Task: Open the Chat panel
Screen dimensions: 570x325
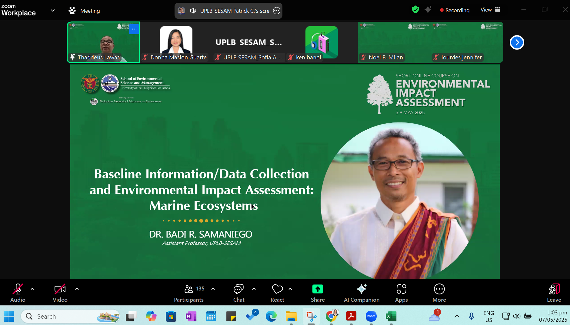Action: coord(238,293)
